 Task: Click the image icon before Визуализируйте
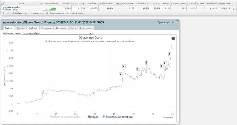47,13
